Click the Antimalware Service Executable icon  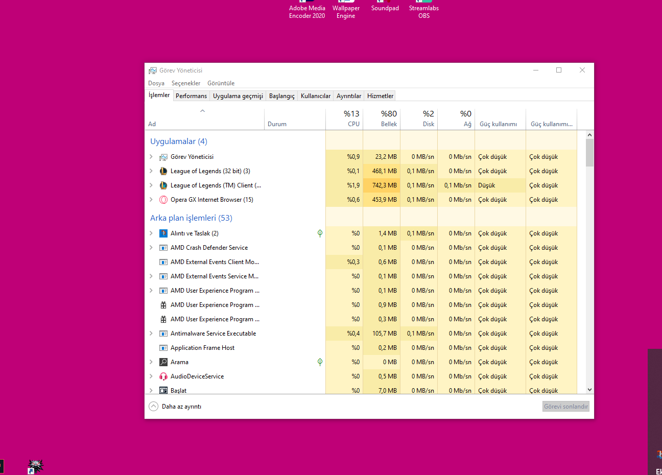point(163,334)
